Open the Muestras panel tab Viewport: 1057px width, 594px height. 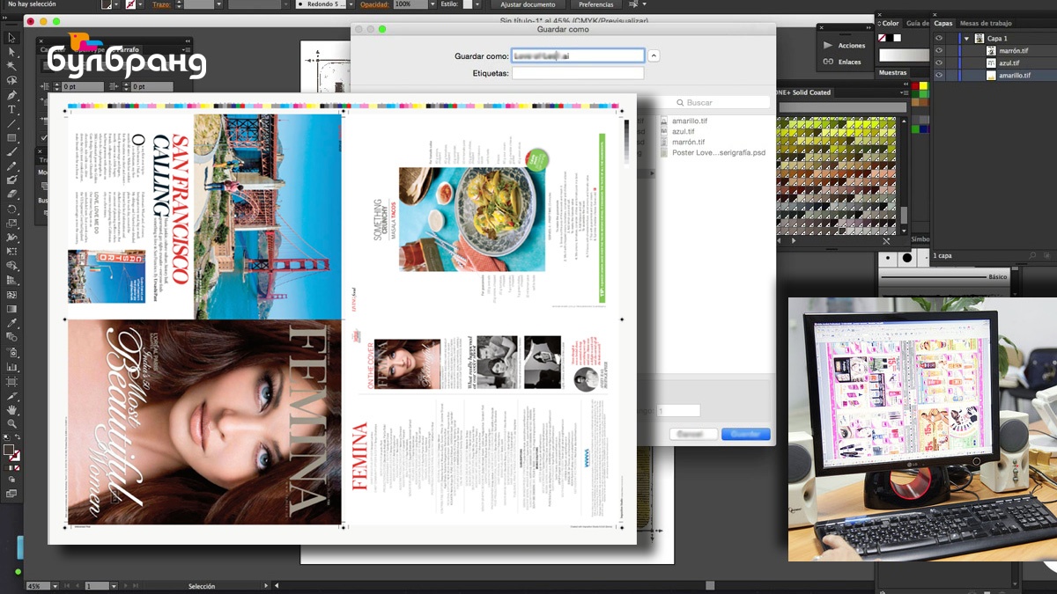pyautogui.click(x=893, y=73)
